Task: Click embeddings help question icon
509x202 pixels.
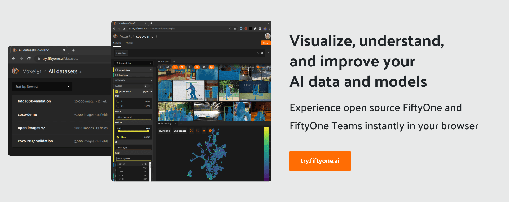Action: pyautogui.click(x=210, y=131)
